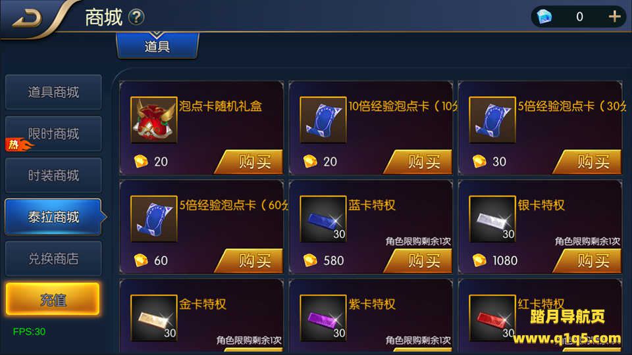The height and width of the screenshot is (355, 632).
Task: Buy the 银卡特权 for 1080
Action: tap(588, 261)
